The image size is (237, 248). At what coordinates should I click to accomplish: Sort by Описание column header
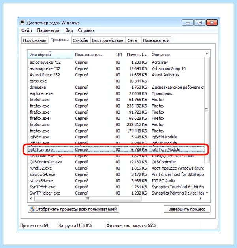(x=177, y=55)
